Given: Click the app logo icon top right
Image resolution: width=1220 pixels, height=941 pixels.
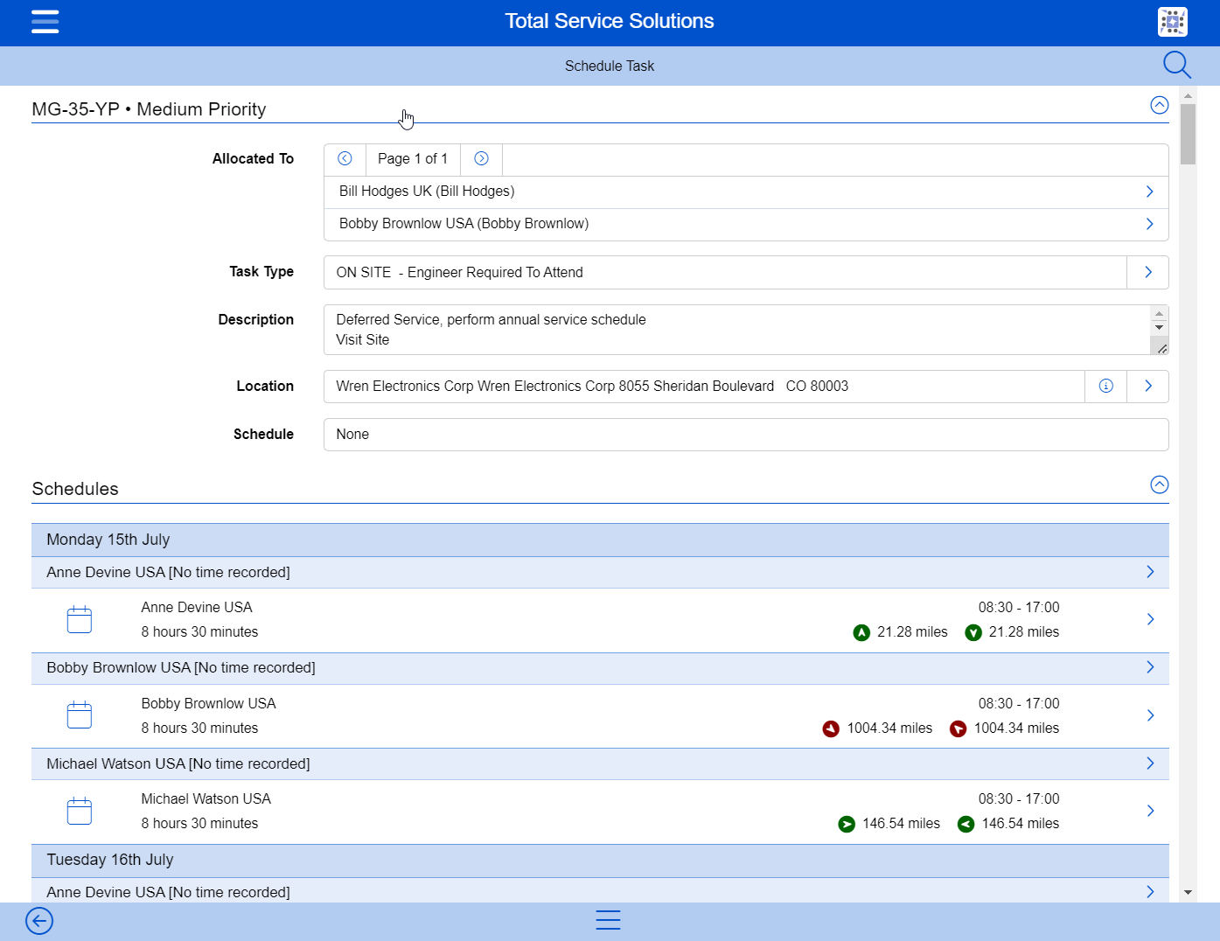Looking at the screenshot, I should 1172,21.
